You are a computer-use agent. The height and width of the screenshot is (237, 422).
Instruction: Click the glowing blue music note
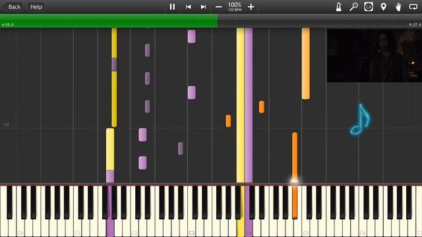coord(360,119)
